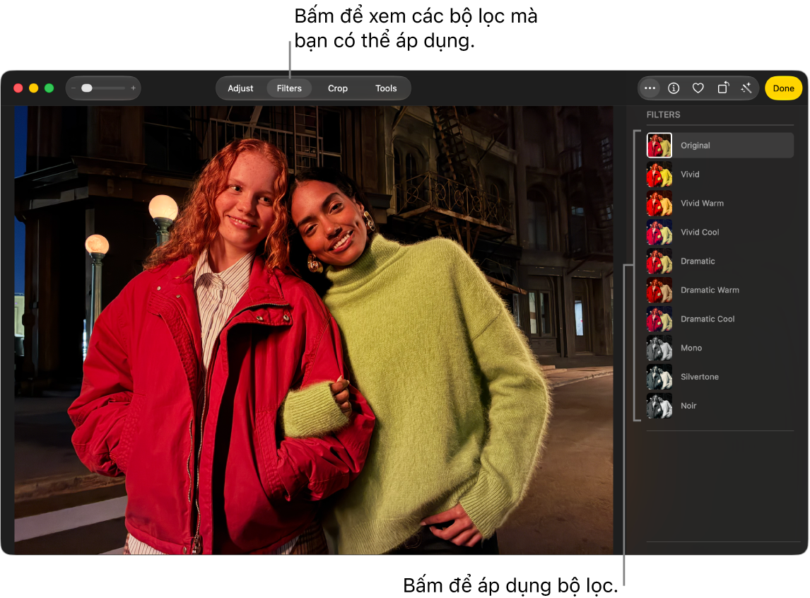810x598 pixels.
Task: Close the window with red button
Action: coord(18,88)
